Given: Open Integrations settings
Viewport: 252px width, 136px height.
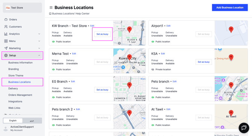Looking at the screenshot, I should [x=15, y=101].
